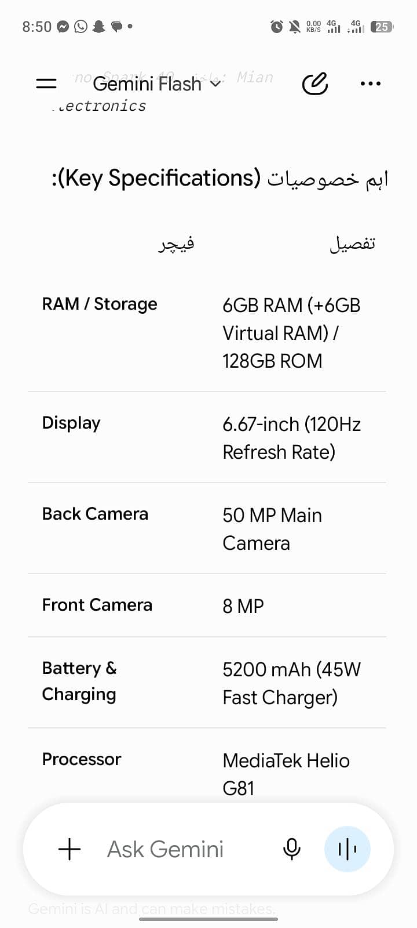Tap the muted bell status icon
This screenshot has height=928, width=417.
coord(295,26)
